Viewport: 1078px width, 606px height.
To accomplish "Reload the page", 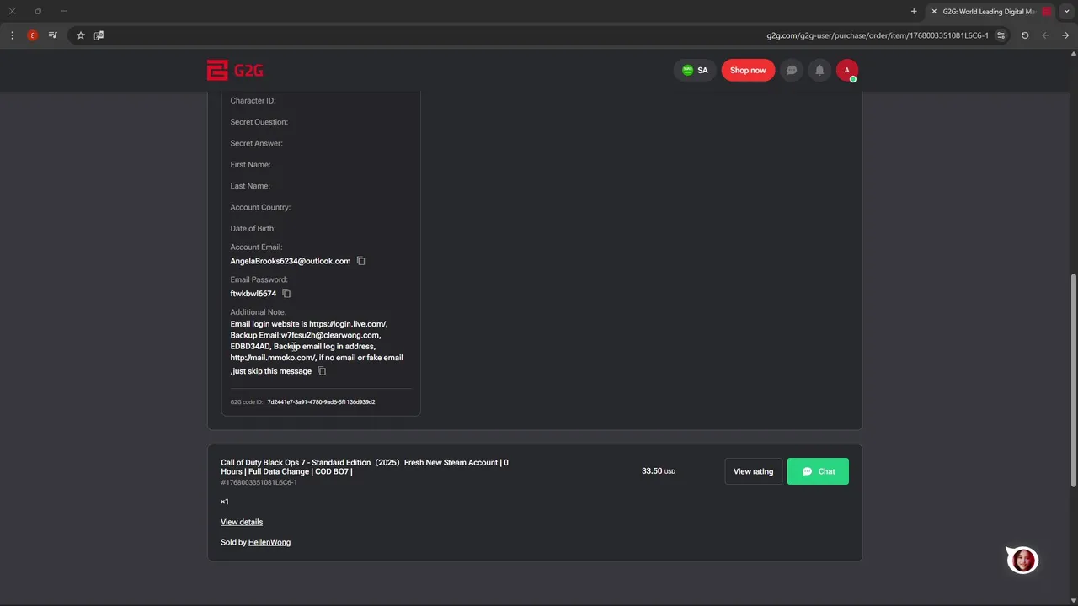I will point(1025,35).
